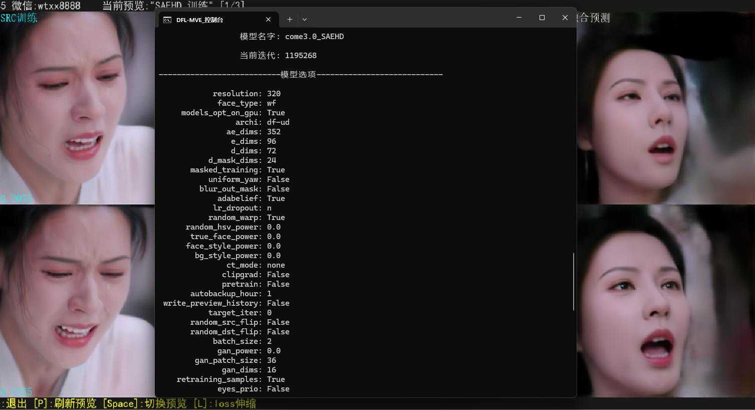Click the command prompt icon on the DFL-MVE_控制台 tab
The height and width of the screenshot is (410, 755).
(167, 19)
